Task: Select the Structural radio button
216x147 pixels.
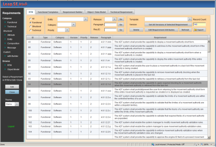Action: point(30,26)
